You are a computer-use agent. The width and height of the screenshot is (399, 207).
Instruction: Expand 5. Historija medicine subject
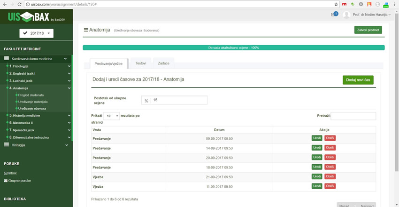(x=69, y=115)
